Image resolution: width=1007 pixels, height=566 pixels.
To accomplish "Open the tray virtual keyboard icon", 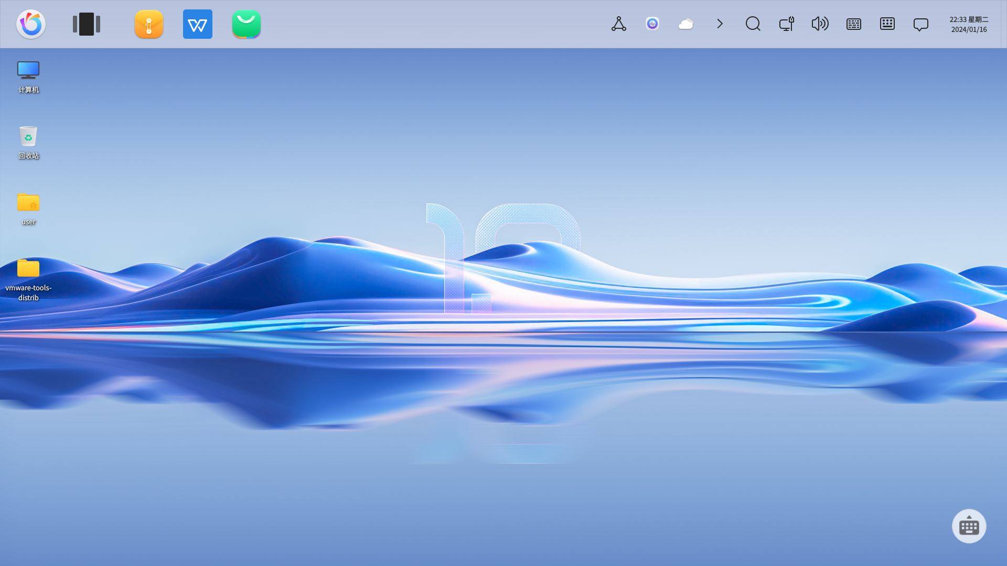I will [x=887, y=24].
